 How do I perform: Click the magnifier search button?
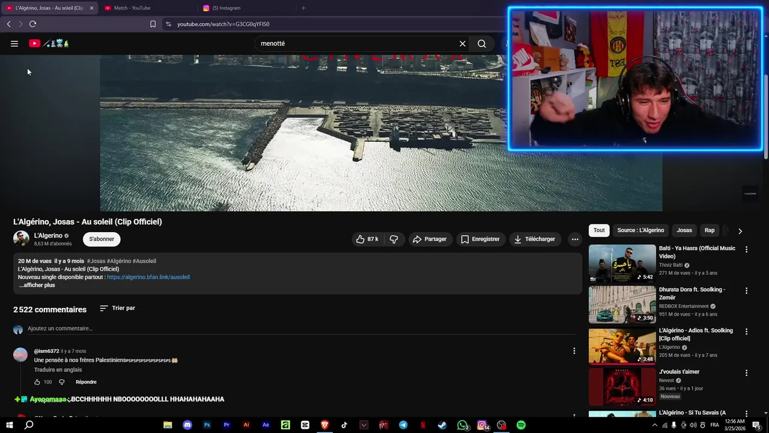482,43
